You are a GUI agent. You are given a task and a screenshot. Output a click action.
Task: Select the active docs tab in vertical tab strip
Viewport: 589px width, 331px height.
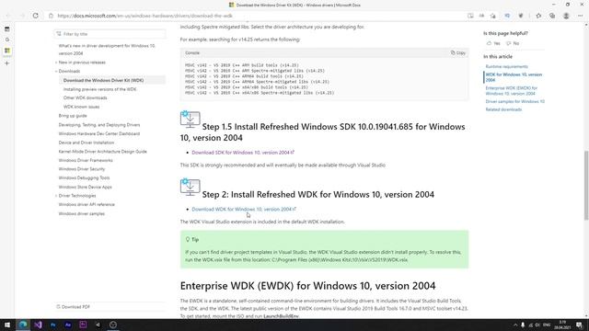coord(7,51)
